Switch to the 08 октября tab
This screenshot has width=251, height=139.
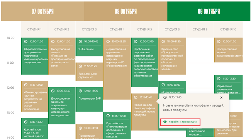click(126, 11)
